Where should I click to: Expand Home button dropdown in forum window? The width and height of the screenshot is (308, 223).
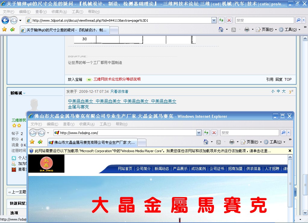click(227, 30)
